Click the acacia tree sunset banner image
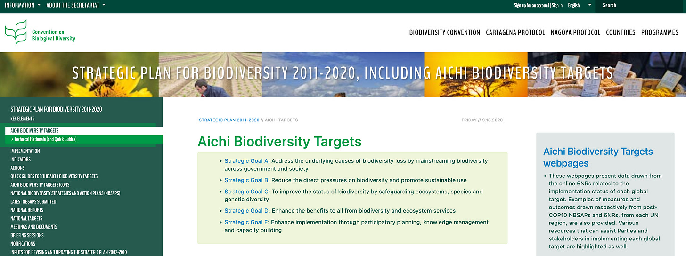 (475, 75)
